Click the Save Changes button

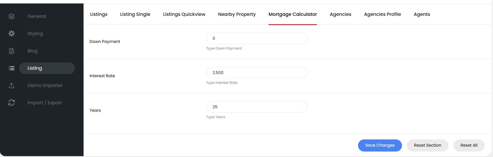tap(380, 145)
